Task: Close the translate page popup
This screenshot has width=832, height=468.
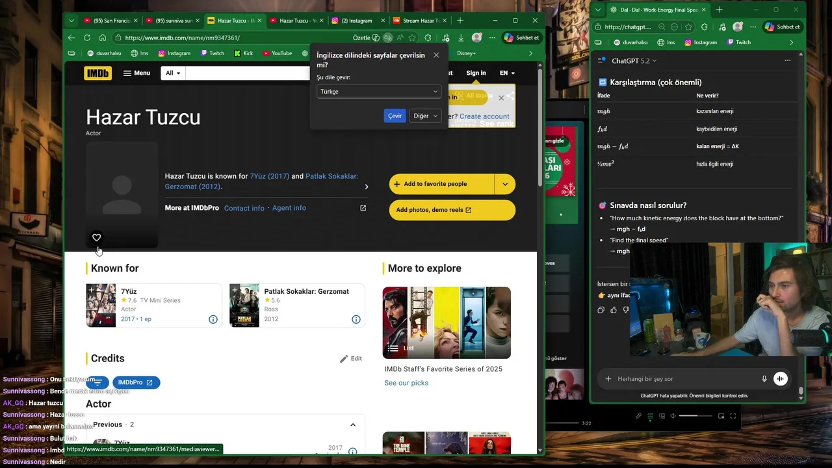Action: 436,55
